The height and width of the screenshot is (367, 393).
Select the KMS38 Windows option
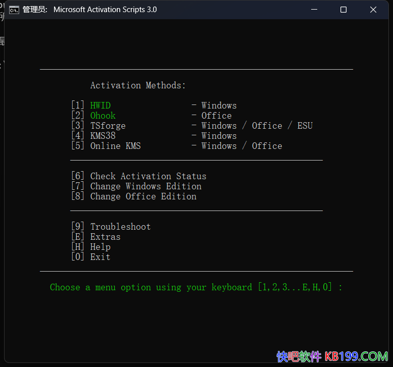point(103,136)
